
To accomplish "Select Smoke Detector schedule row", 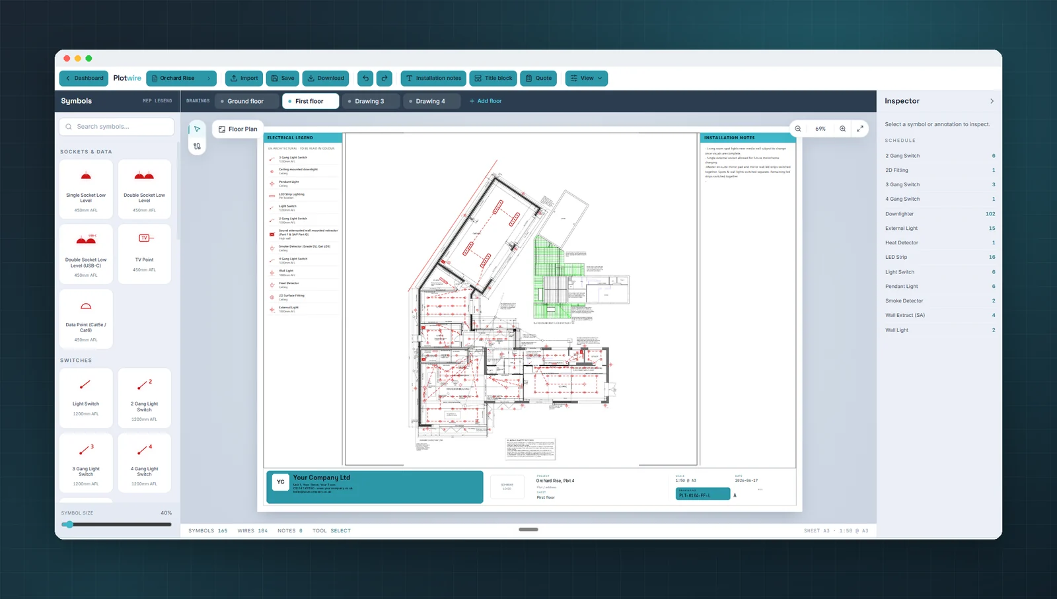I will 940,301.
